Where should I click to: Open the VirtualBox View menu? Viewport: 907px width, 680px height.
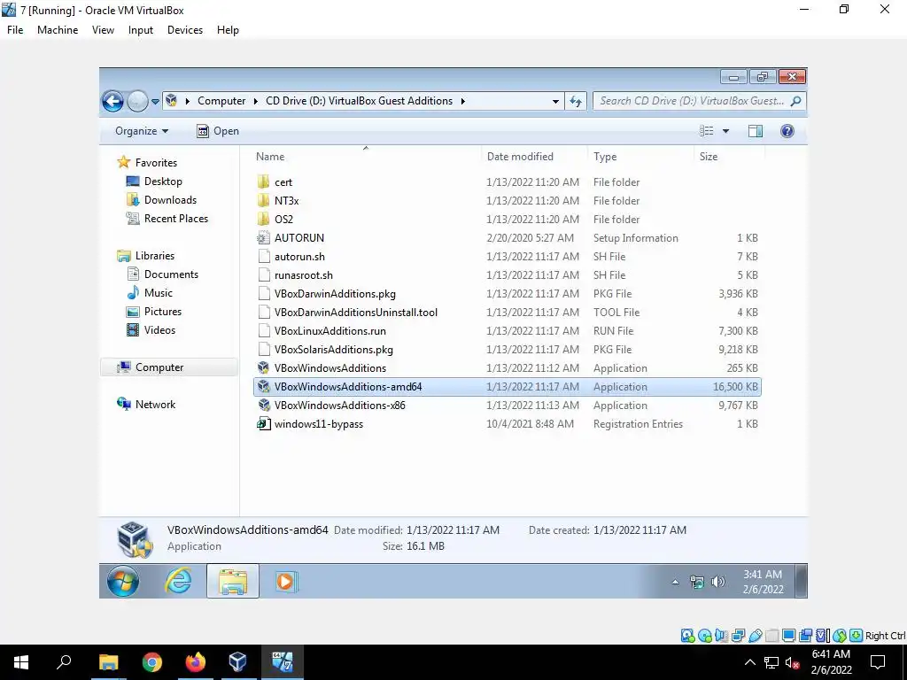click(103, 30)
